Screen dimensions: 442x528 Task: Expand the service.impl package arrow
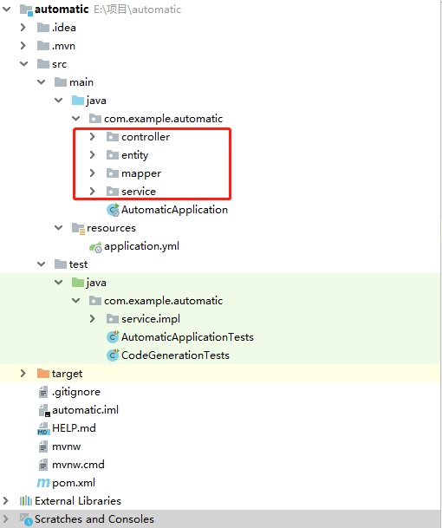tap(93, 318)
